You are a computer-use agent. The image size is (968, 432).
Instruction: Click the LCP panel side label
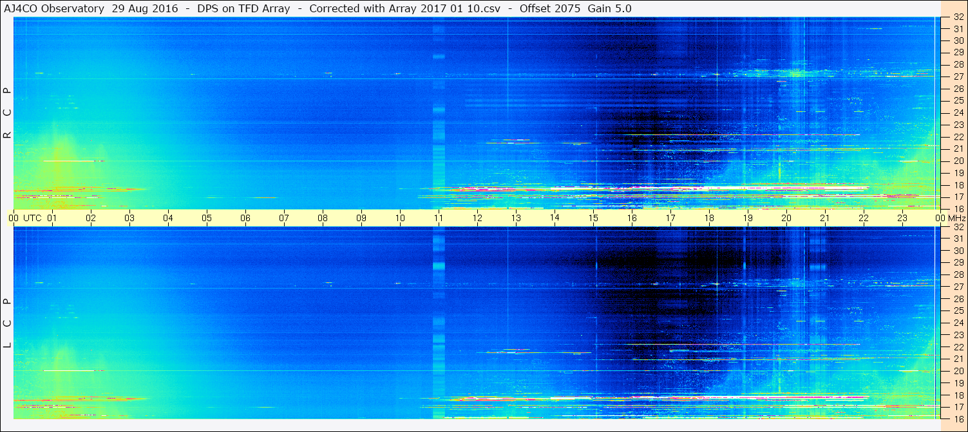[x=7, y=323]
